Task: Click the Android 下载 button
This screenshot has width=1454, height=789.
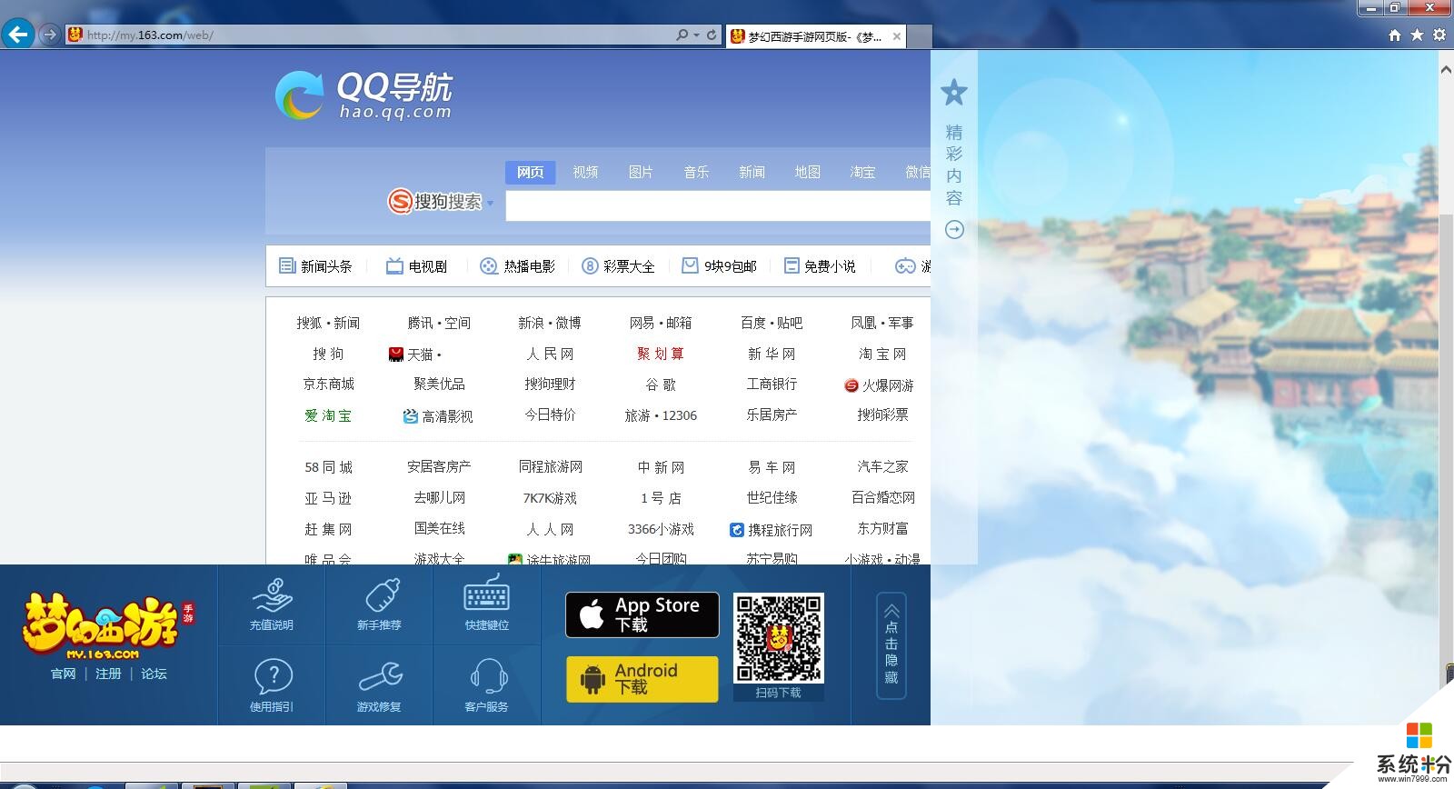Action: click(x=642, y=679)
